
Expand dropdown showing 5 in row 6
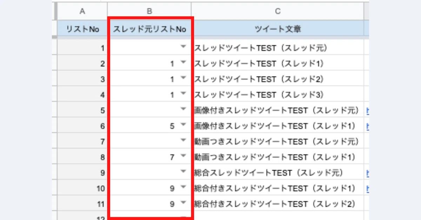183,125
